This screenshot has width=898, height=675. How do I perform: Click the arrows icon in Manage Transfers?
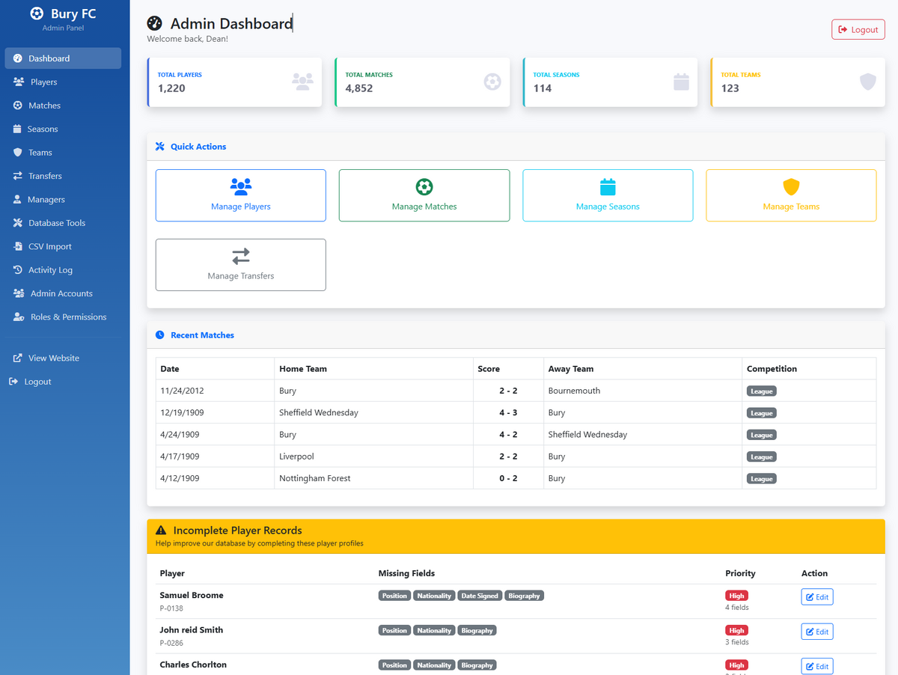click(x=241, y=256)
